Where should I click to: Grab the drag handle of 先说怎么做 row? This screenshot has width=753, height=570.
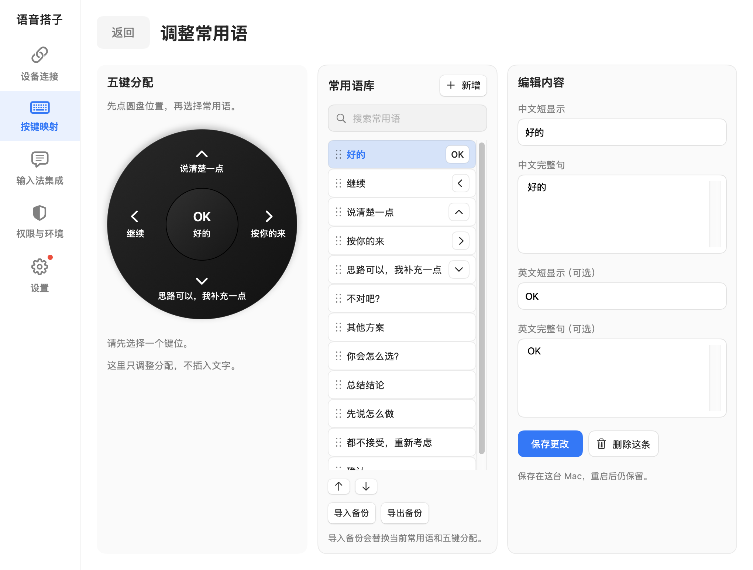point(338,413)
